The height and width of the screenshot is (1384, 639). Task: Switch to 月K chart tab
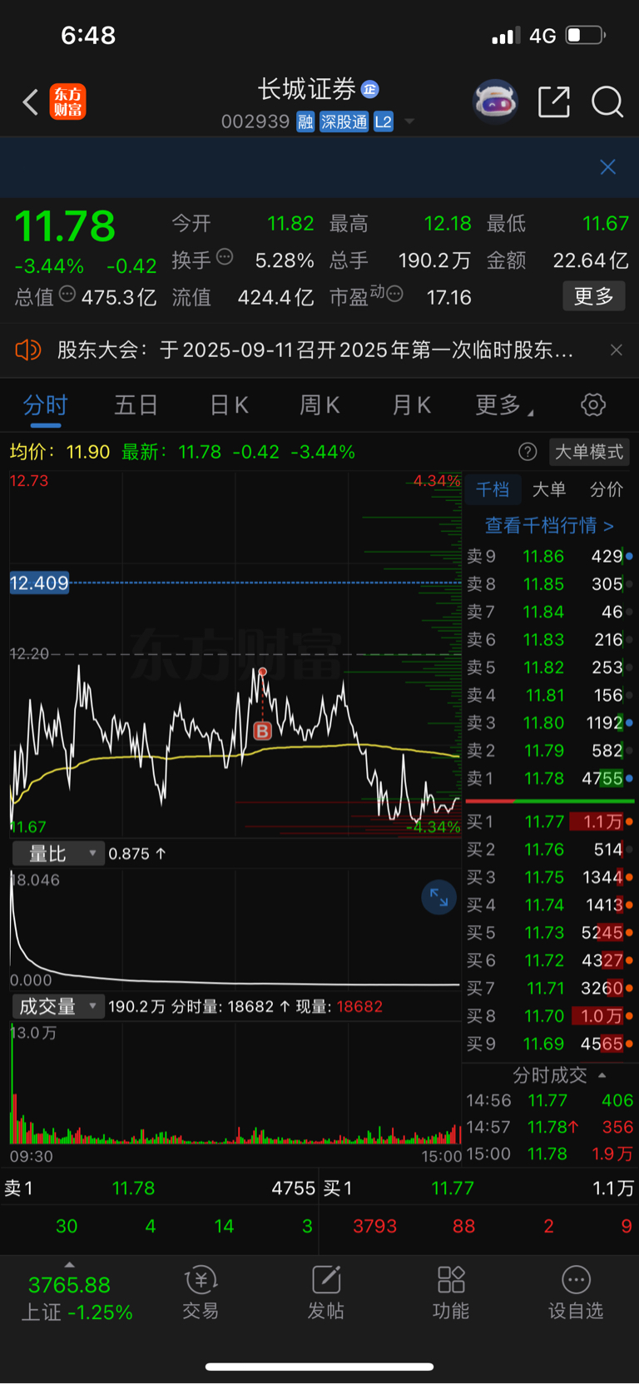point(411,405)
